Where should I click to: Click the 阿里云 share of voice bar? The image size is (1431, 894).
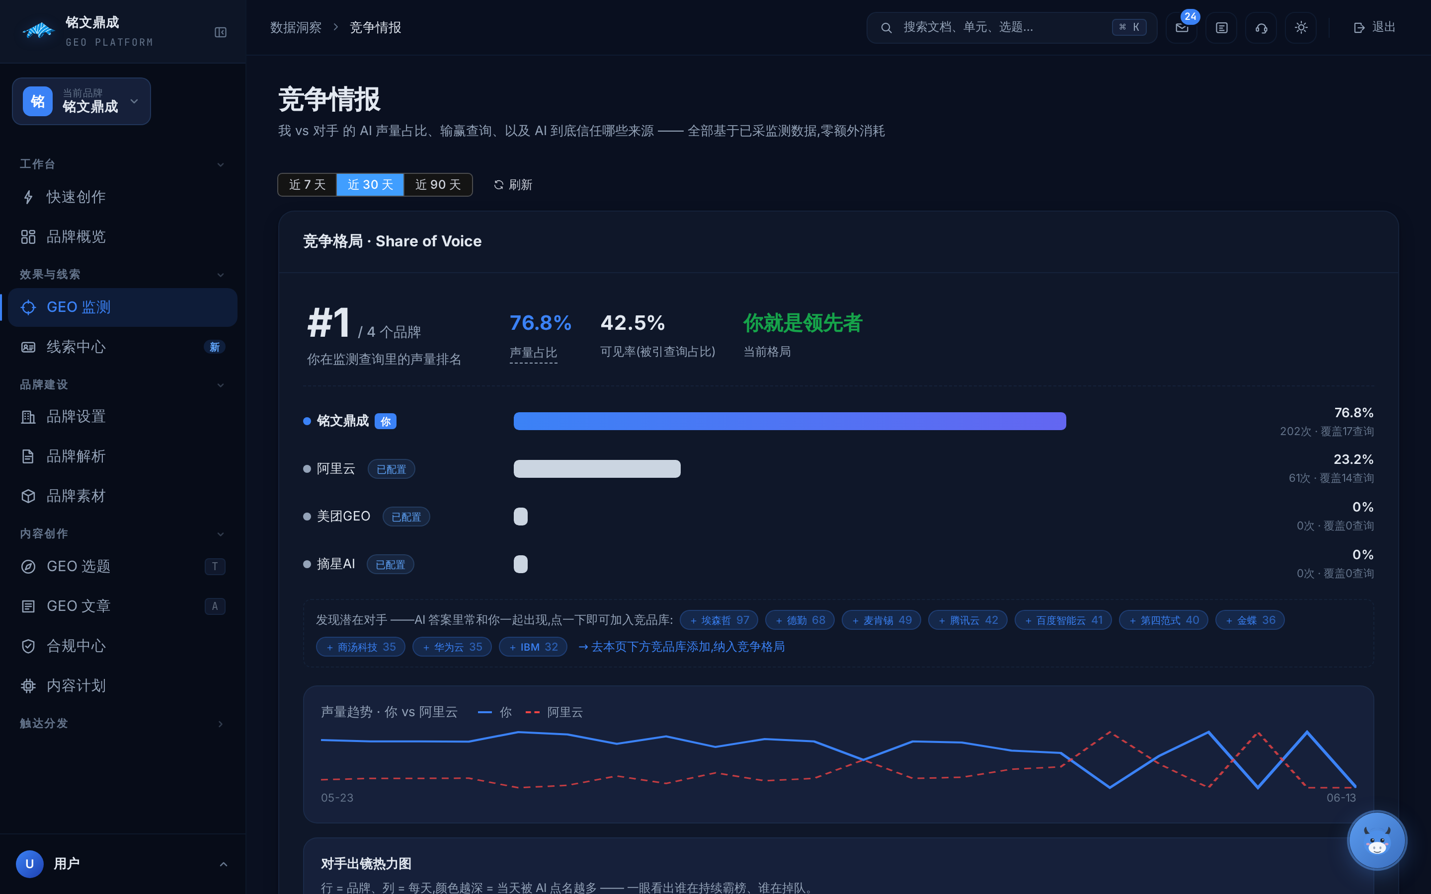(597, 469)
